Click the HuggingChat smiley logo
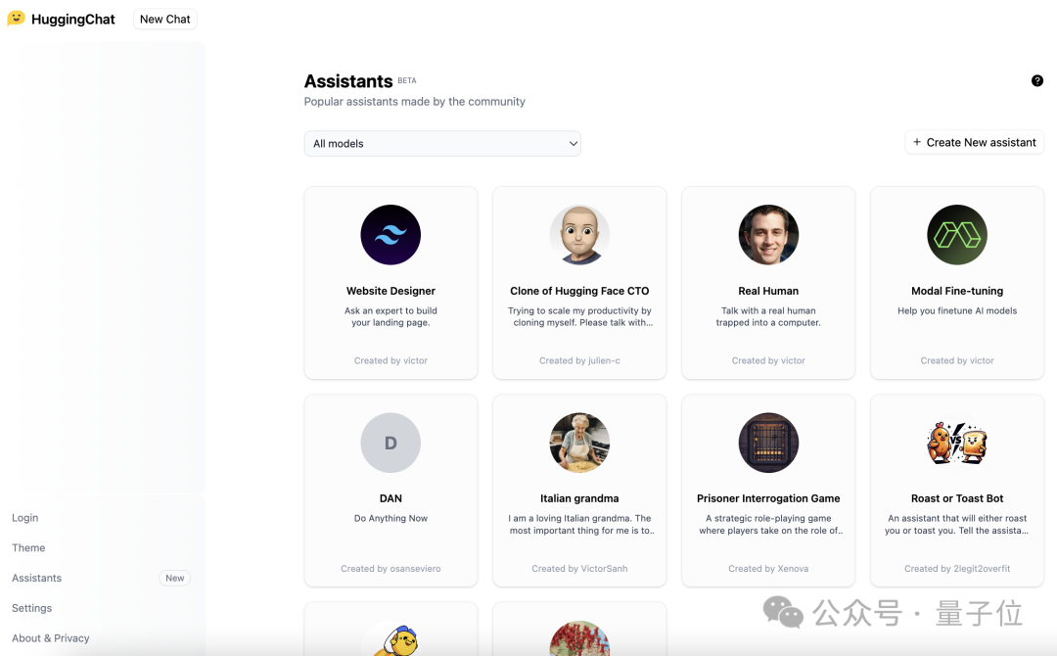This screenshot has height=656, width=1057. pyautogui.click(x=17, y=19)
